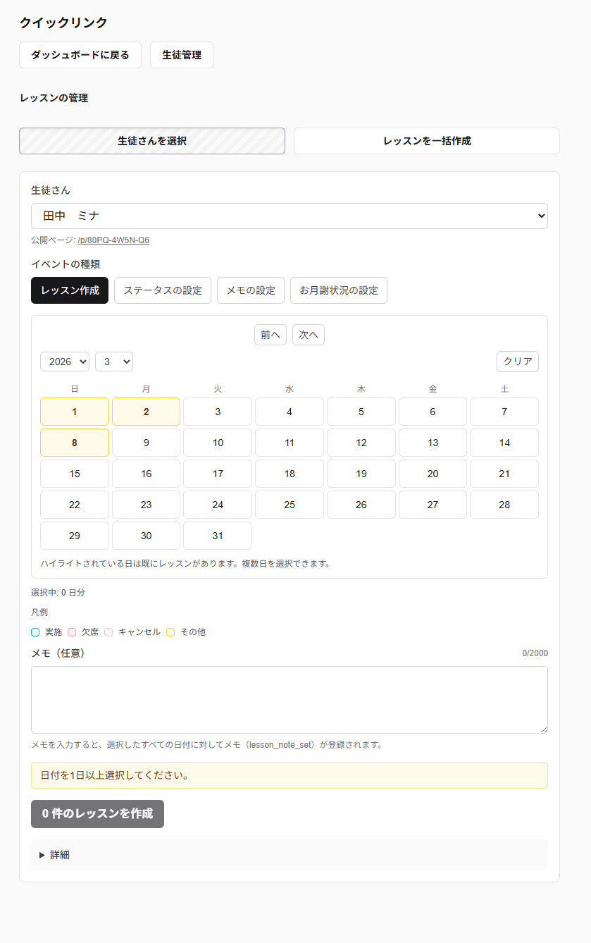Go to next month with 次へ
The width and height of the screenshot is (591, 943).
(309, 335)
